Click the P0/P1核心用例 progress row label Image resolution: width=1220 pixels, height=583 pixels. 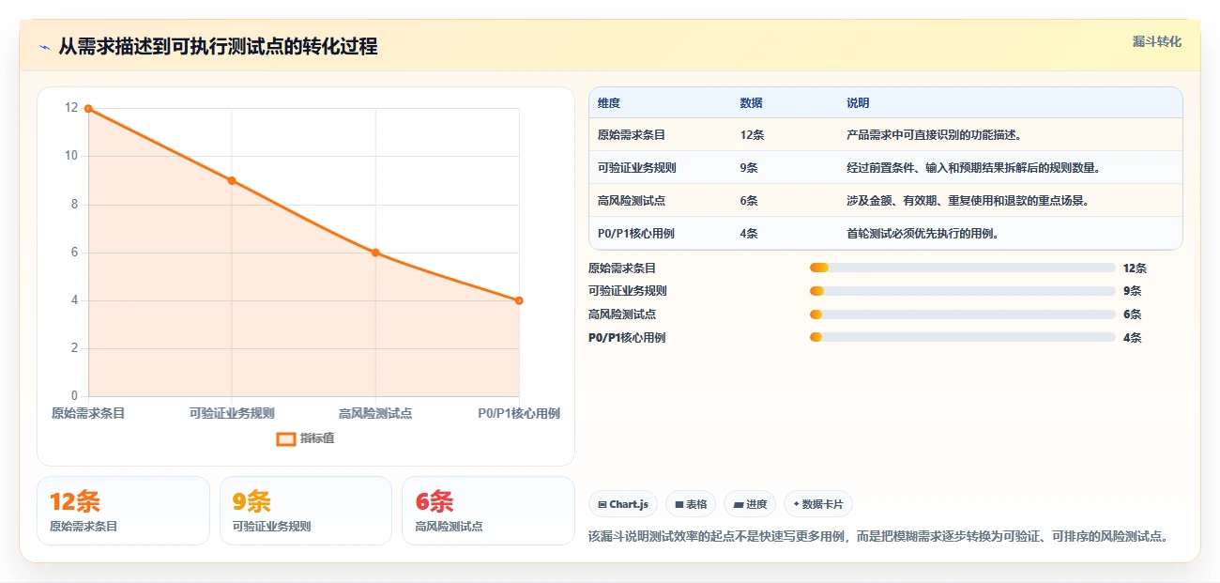coord(627,338)
